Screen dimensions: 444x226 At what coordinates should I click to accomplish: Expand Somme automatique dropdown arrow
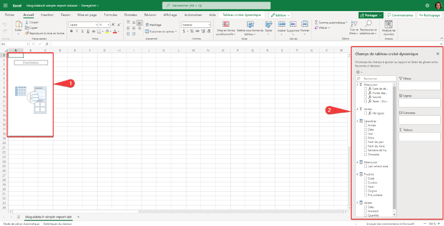click(x=346, y=22)
